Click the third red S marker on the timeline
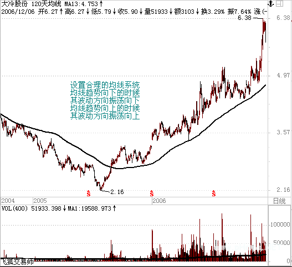The height and width of the screenshot is (267, 292). 214,193
